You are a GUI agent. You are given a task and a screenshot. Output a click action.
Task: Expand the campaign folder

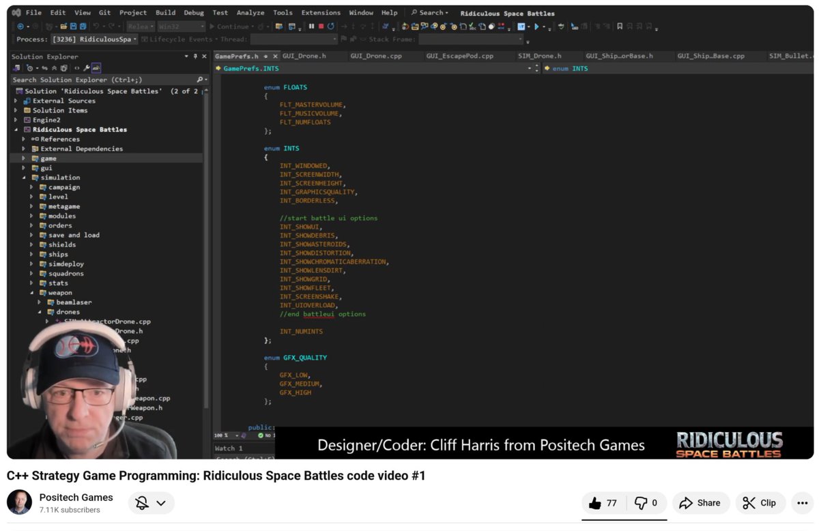[x=31, y=187]
